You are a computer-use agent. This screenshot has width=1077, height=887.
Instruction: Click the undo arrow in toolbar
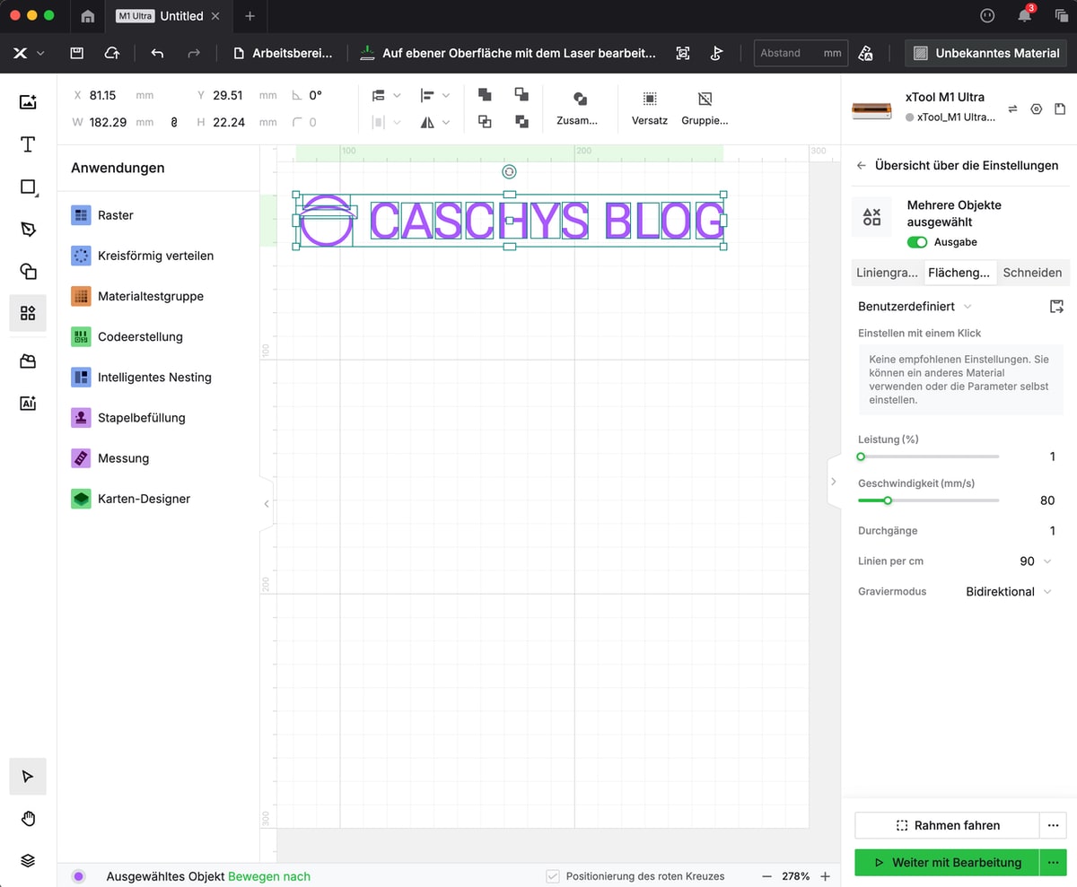pos(157,53)
